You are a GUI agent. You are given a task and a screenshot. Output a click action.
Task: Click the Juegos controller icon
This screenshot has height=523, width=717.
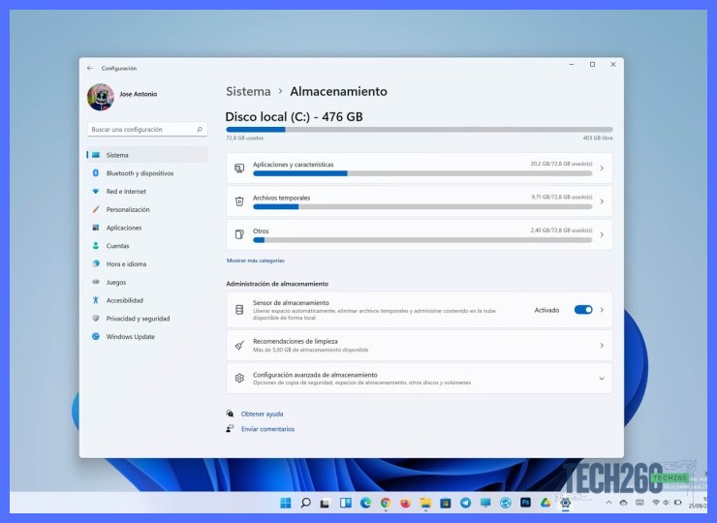[96, 282]
